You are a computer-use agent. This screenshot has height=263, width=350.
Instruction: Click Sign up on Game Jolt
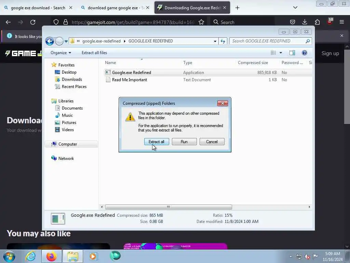click(x=330, y=53)
